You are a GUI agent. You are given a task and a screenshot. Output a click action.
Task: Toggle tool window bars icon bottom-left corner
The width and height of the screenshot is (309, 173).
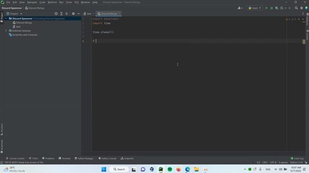(2, 162)
